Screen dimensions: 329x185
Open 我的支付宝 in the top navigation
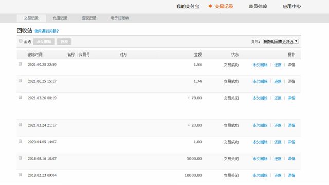(188, 6)
